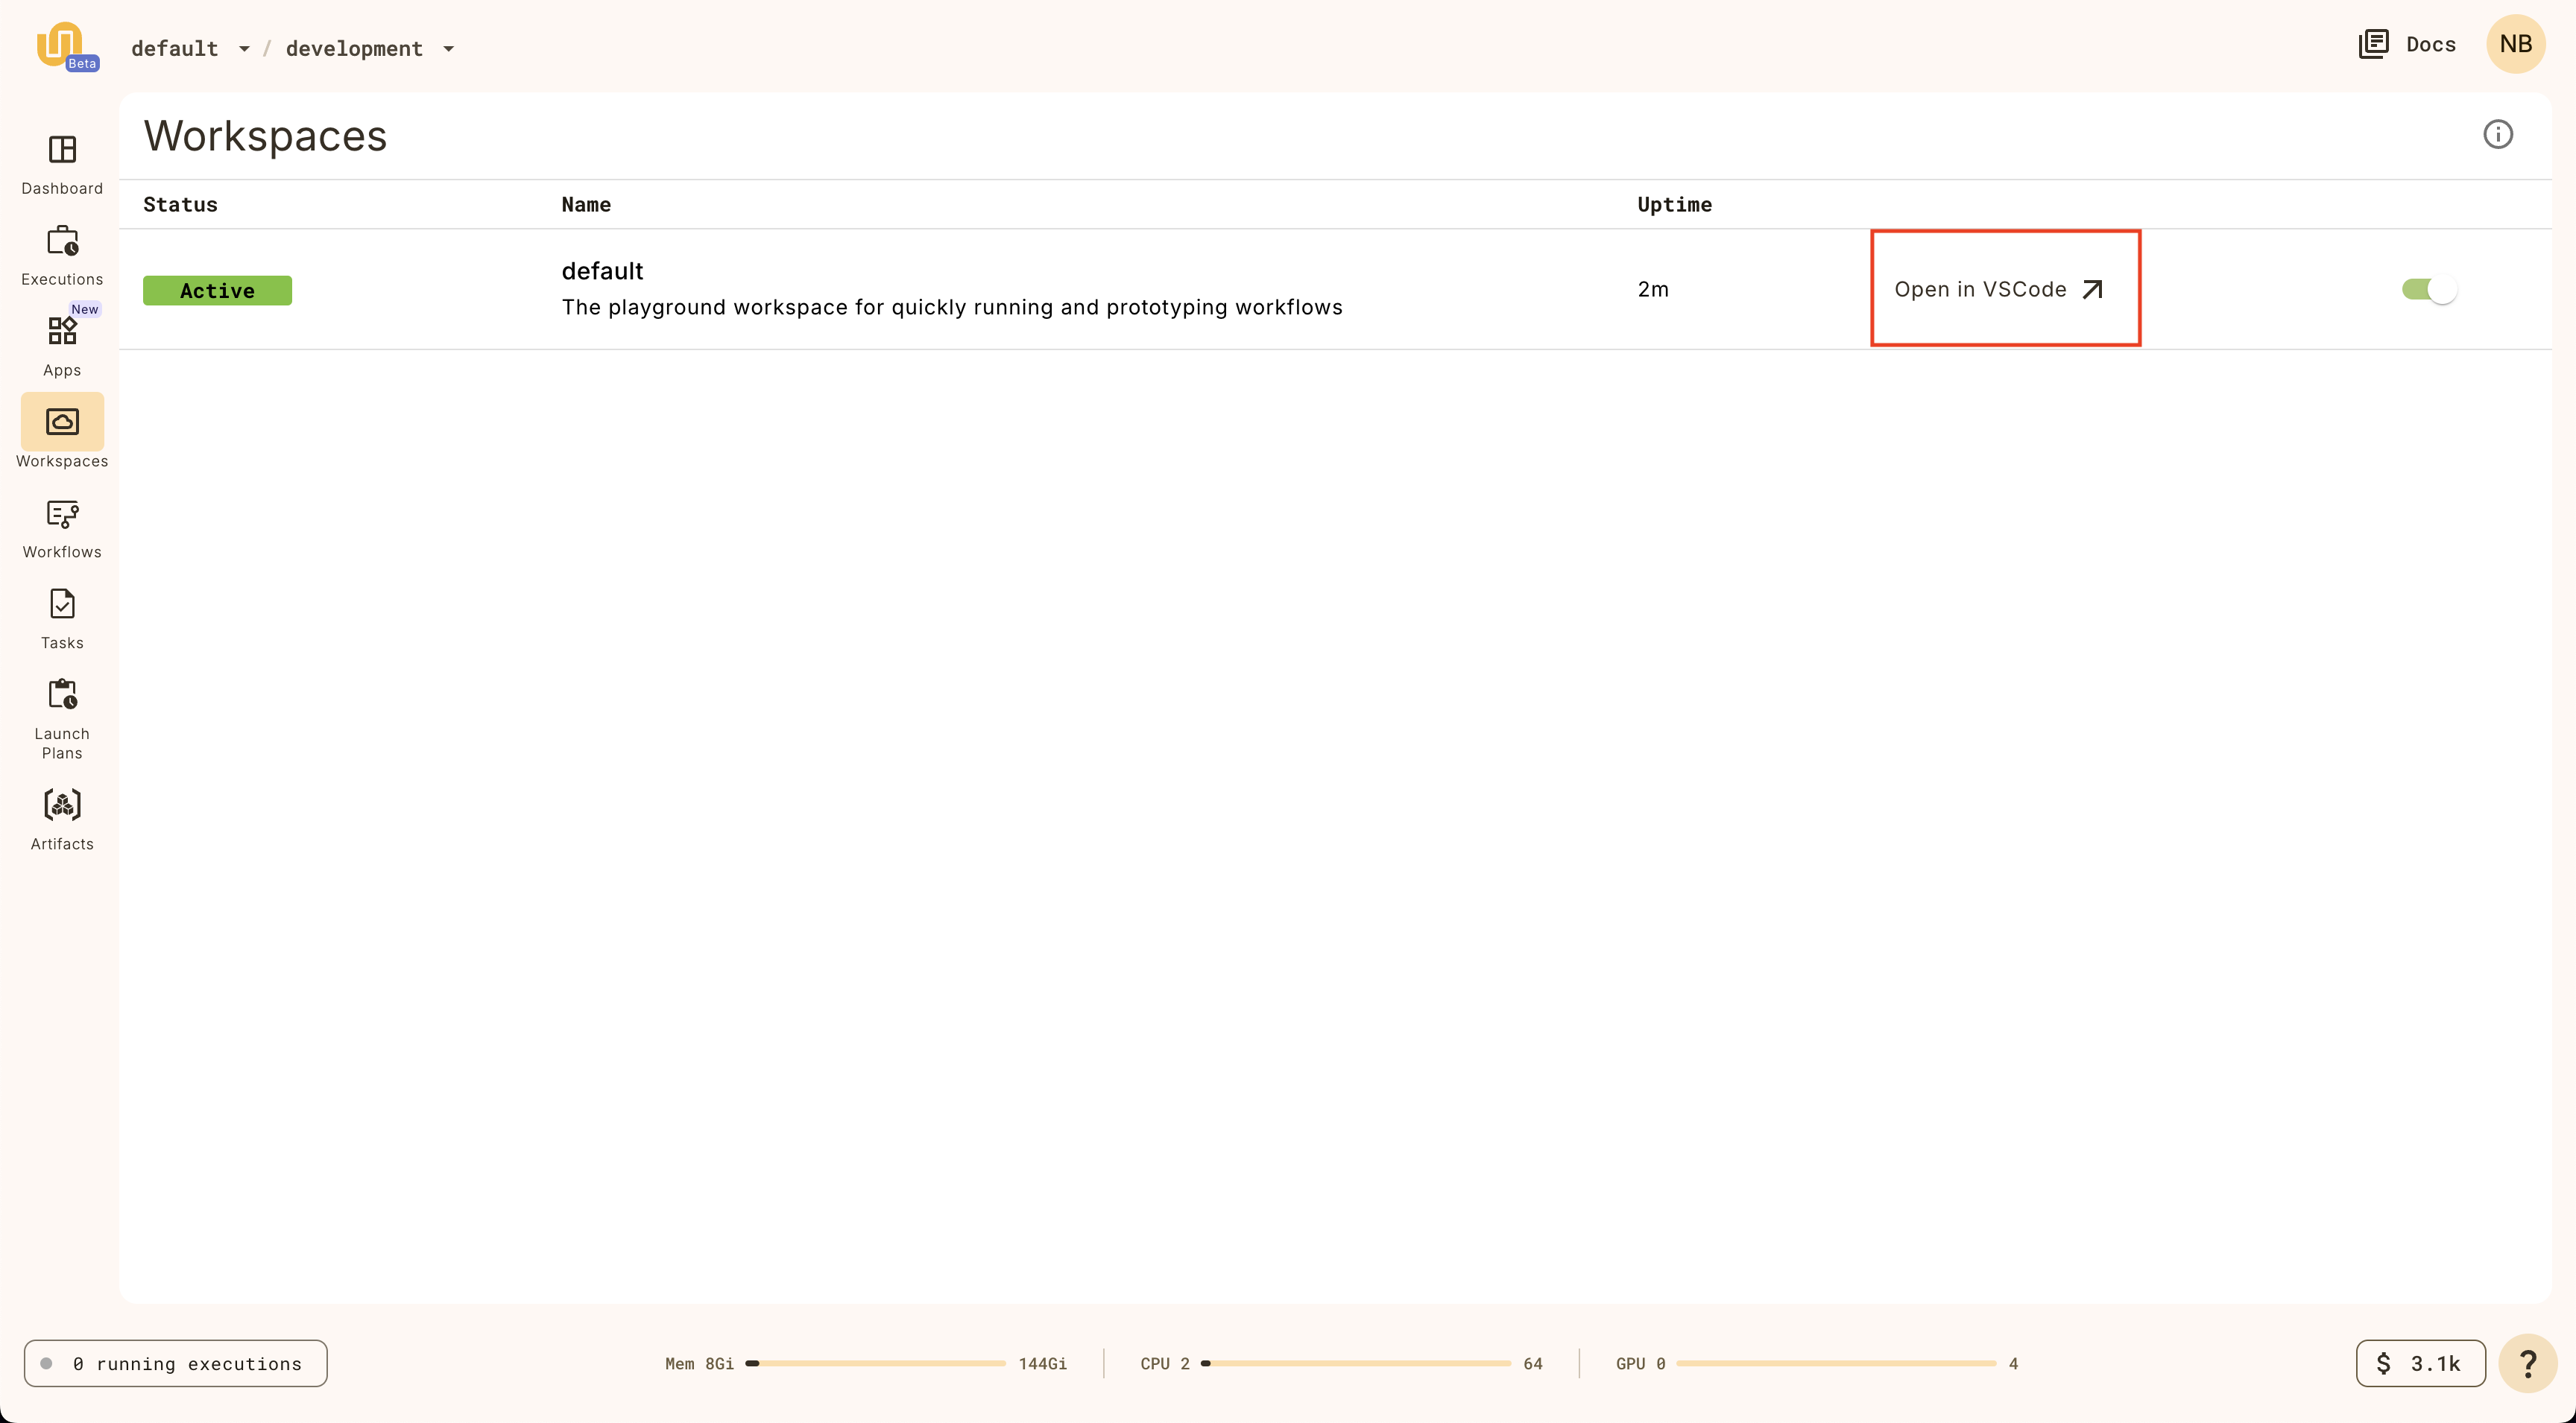Click the 2m uptime value
Viewport: 2576px width, 1423px height.
(x=1653, y=290)
